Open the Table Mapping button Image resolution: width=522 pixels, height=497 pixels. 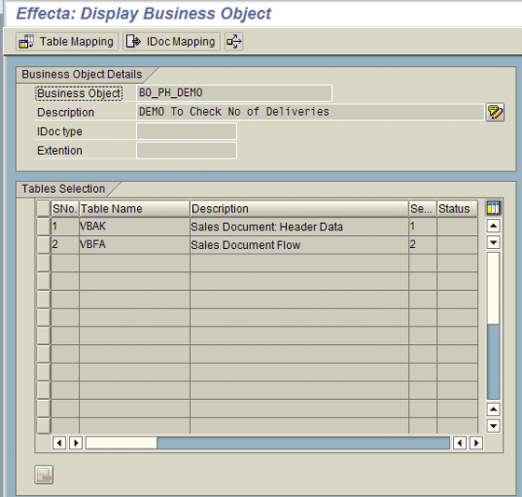pos(67,42)
